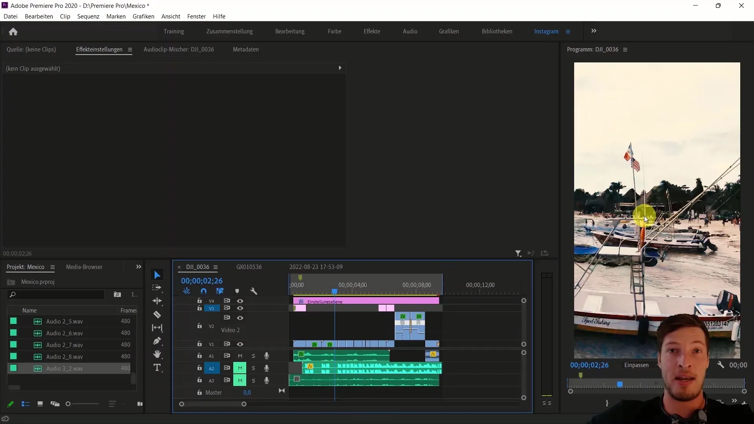754x424 pixels.
Task: Show hidden project panel tabs chevron
Action: pyautogui.click(x=138, y=267)
